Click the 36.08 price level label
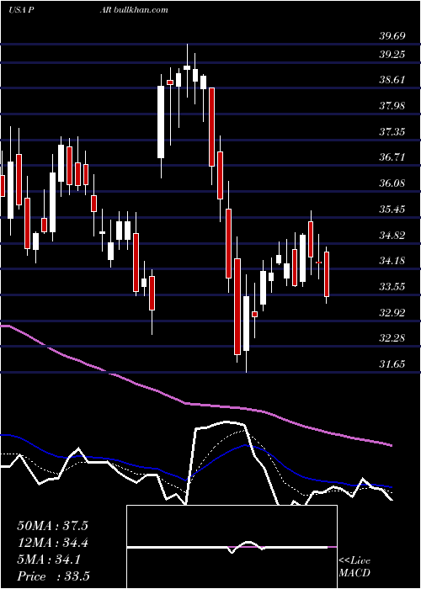 [x=392, y=183]
